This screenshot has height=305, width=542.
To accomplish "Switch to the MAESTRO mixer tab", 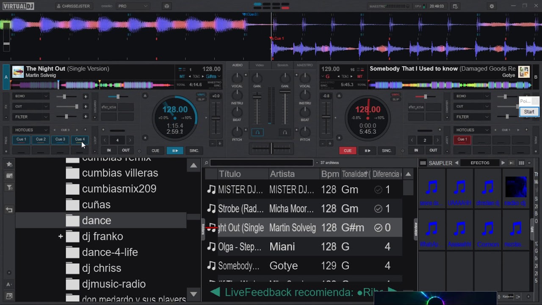I will tap(305, 65).
